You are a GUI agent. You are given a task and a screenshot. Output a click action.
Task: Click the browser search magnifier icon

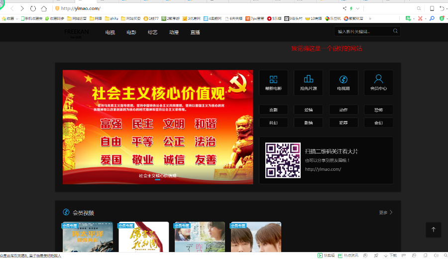point(419,8)
